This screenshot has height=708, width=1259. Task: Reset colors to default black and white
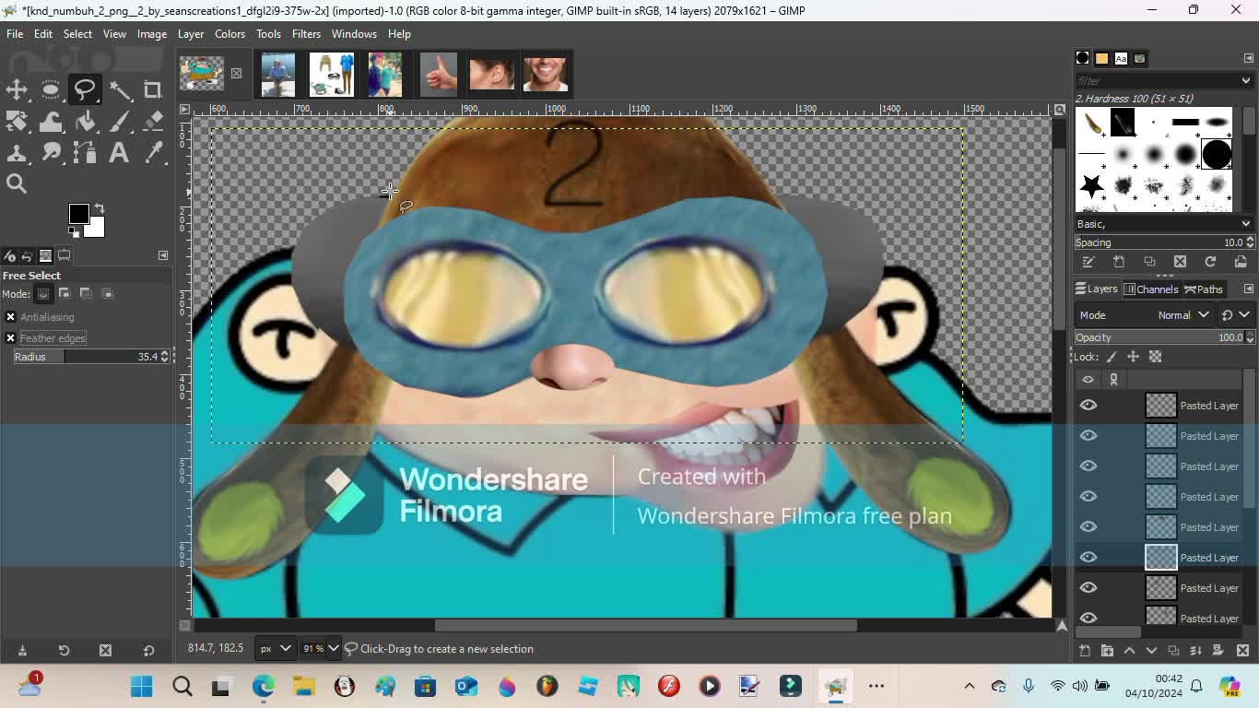[74, 231]
